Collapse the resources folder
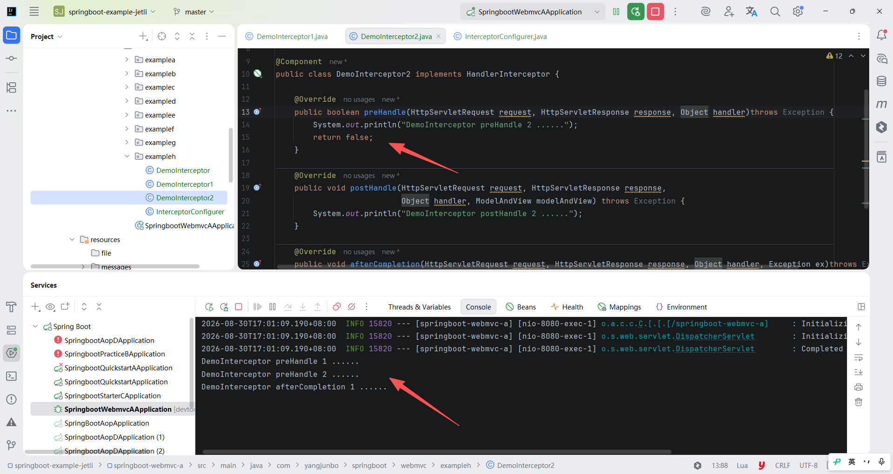 [72, 239]
